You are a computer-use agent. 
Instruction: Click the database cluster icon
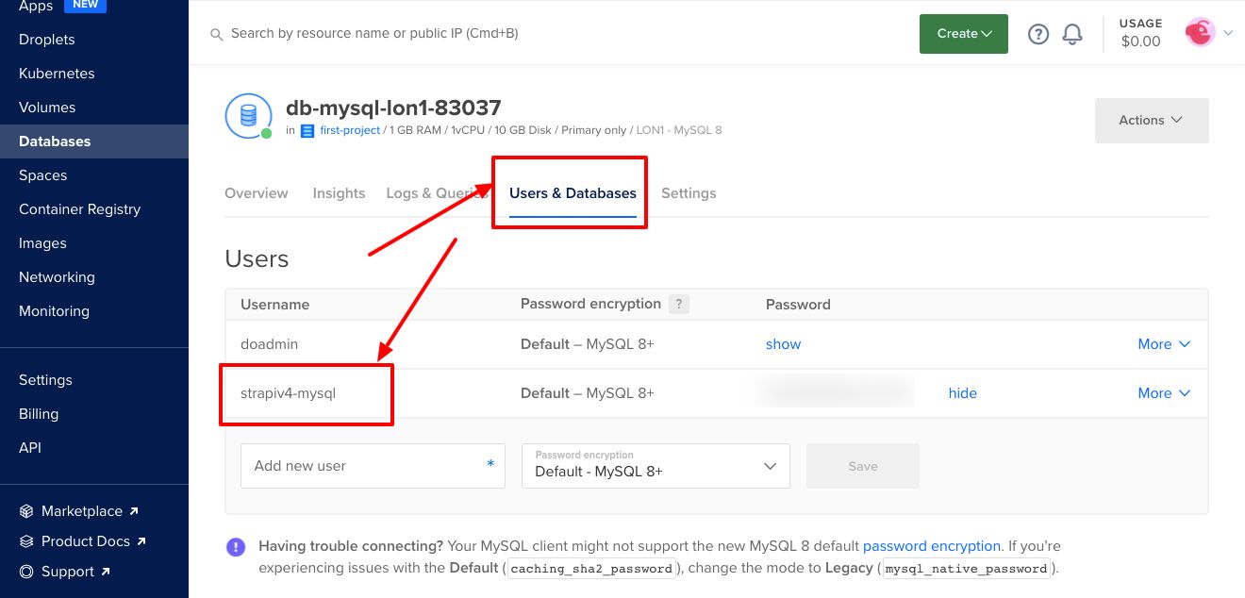click(x=248, y=116)
